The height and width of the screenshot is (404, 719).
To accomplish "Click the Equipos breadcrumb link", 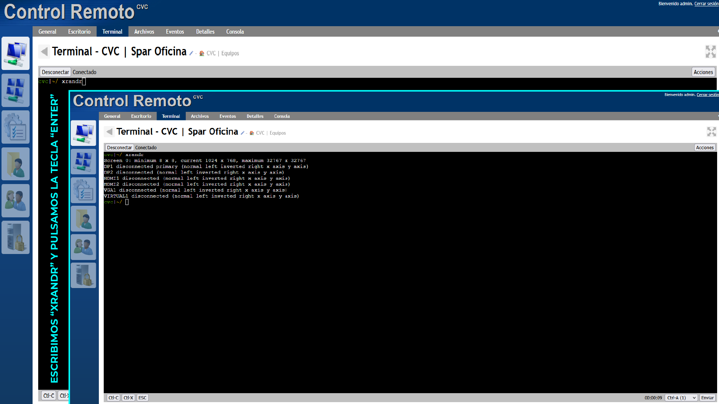I will (x=230, y=53).
